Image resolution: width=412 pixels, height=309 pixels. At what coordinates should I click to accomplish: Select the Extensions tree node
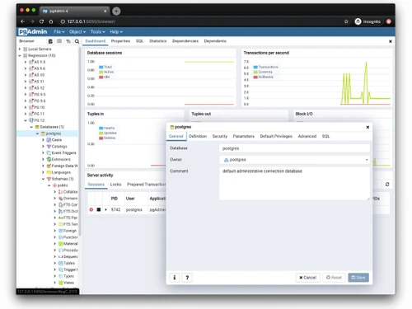point(61,159)
